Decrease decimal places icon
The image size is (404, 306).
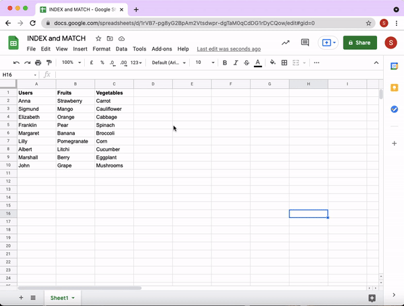click(112, 63)
